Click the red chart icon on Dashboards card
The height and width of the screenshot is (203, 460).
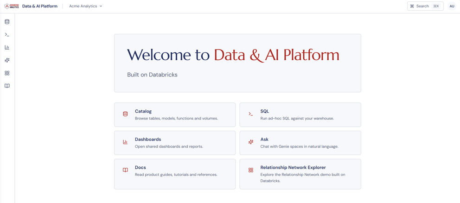pos(125,142)
